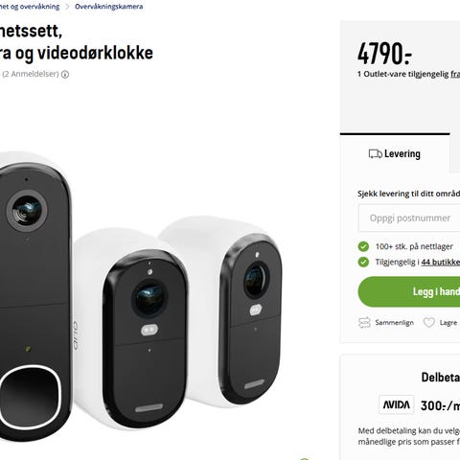Click the green Legg i handlekurv button
This screenshot has width=460, height=460.
pyautogui.click(x=409, y=291)
